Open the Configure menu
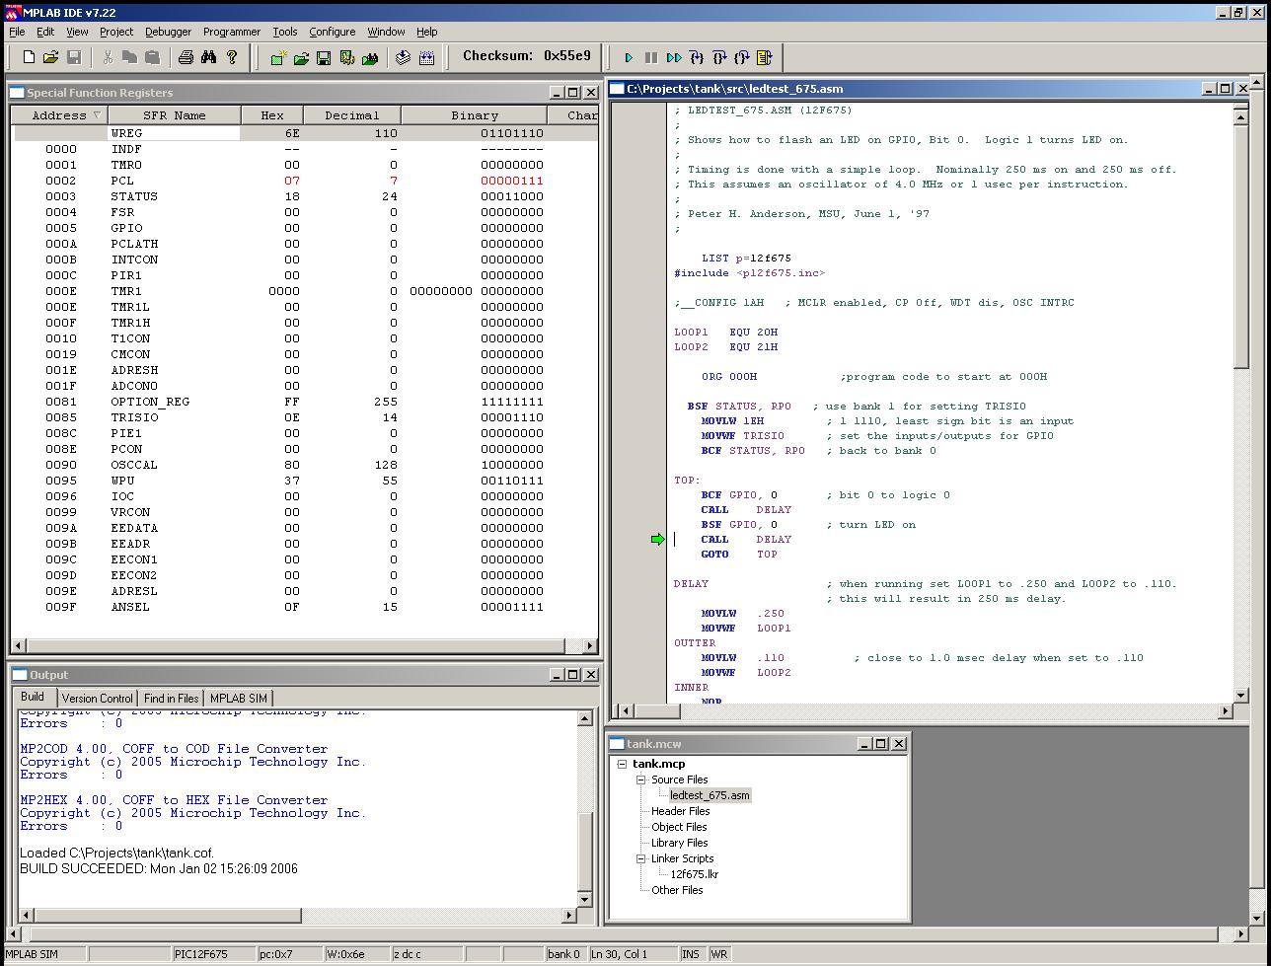This screenshot has width=1271, height=966. (333, 32)
